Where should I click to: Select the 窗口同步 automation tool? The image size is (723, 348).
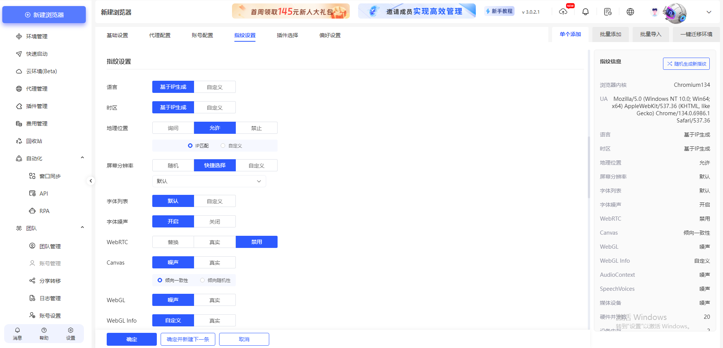51,176
